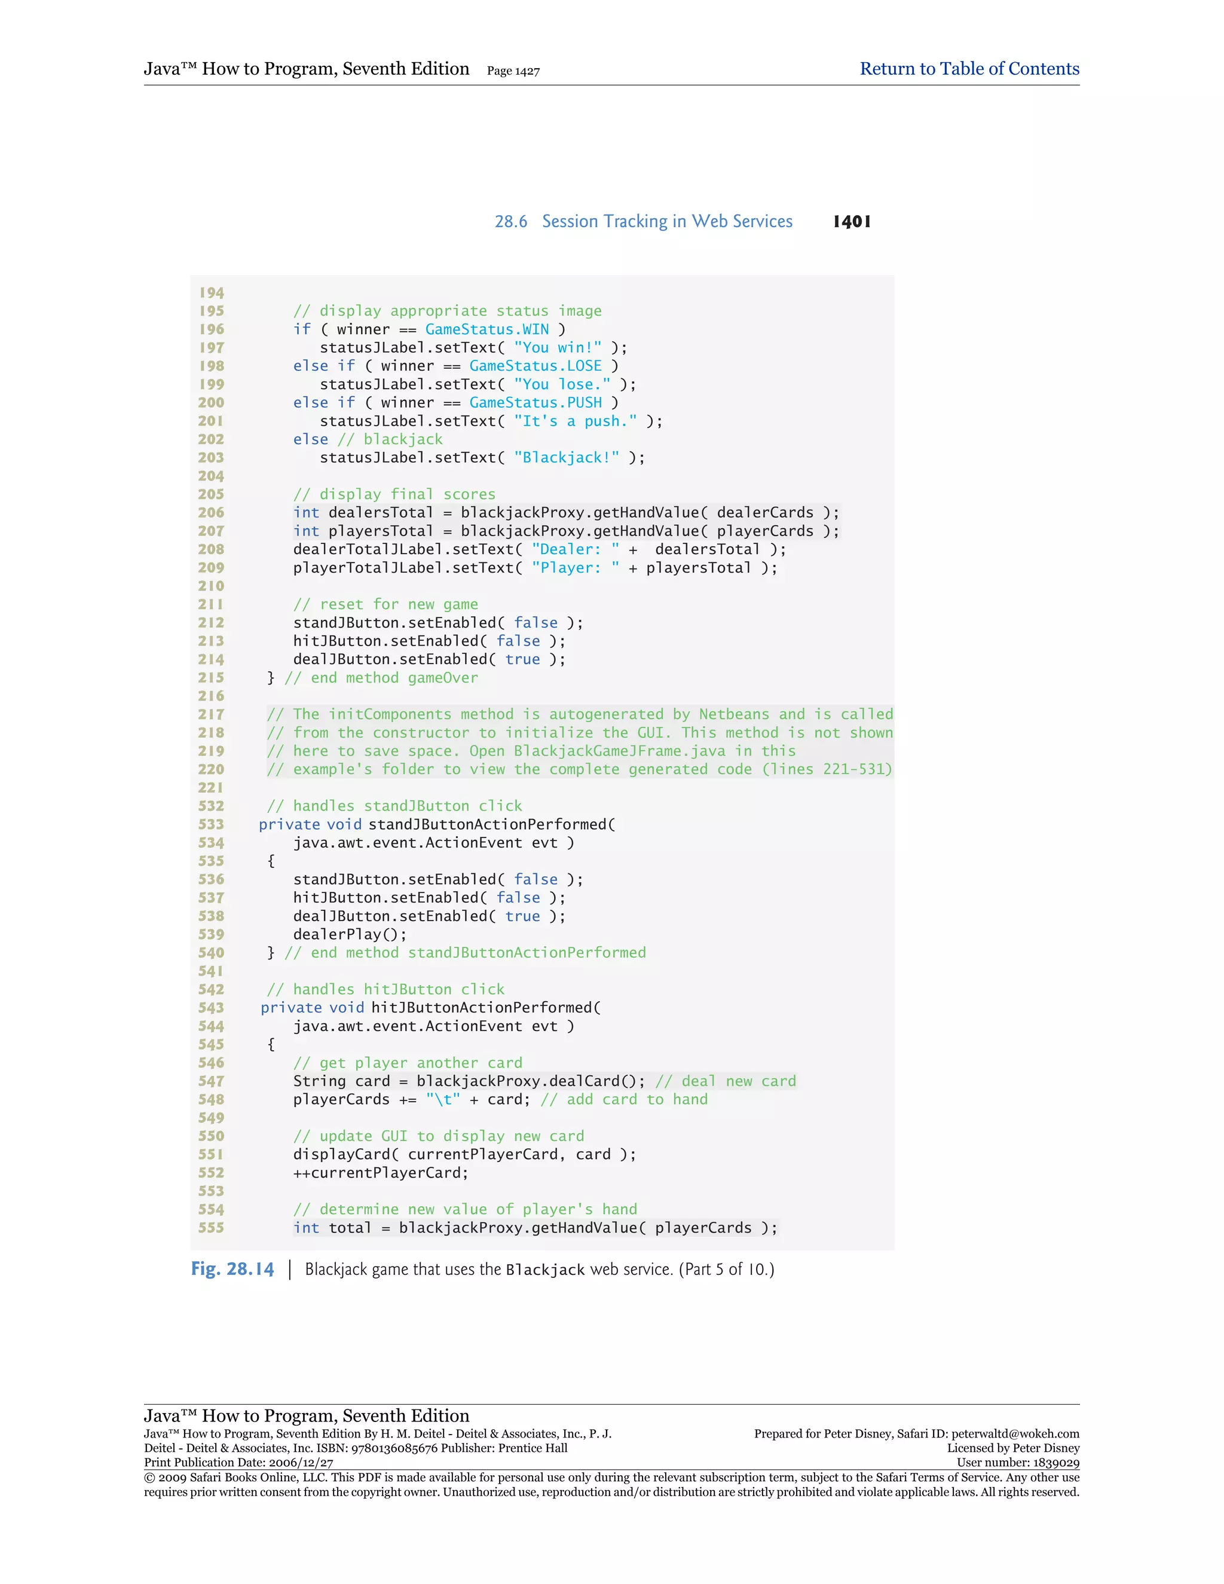Click the Page 1427 label in header
The height and width of the screenshot is (1584, 1224).
coord(513,71)
